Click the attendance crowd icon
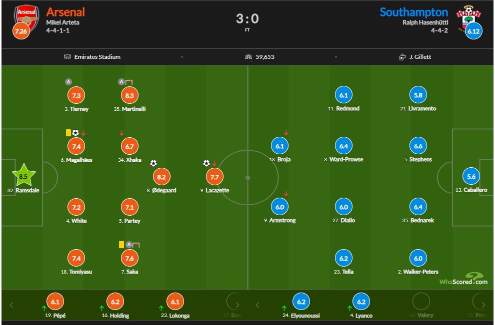495x325 pixels. (248, 57)
